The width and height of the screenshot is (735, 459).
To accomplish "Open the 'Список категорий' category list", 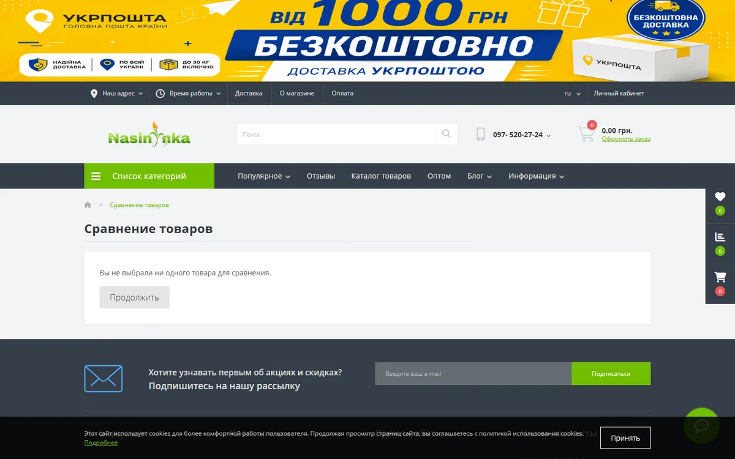I will 149,176.
